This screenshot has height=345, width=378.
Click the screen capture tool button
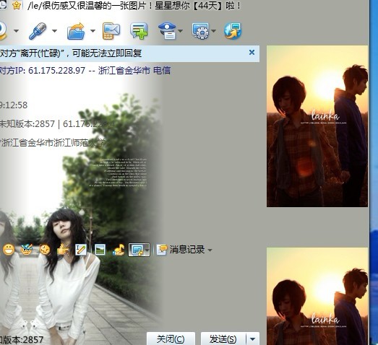(x=137, y=250)
